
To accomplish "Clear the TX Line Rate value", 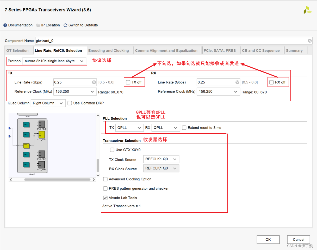I will point(94,82).
